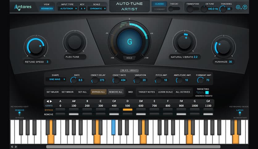Open the vibrato Shape dropdown
The image size is (258, 149).
56,79
